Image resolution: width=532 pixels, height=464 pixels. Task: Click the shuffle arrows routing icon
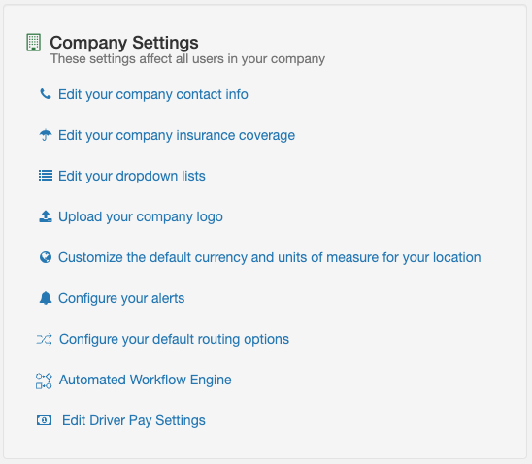click(44, 339)
